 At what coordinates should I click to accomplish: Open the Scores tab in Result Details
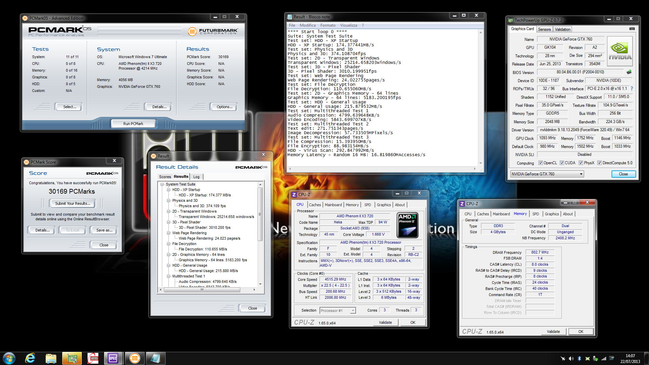point(165,177)
